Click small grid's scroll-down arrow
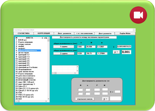This screenshot has height=111, width=155. (77, 71)
